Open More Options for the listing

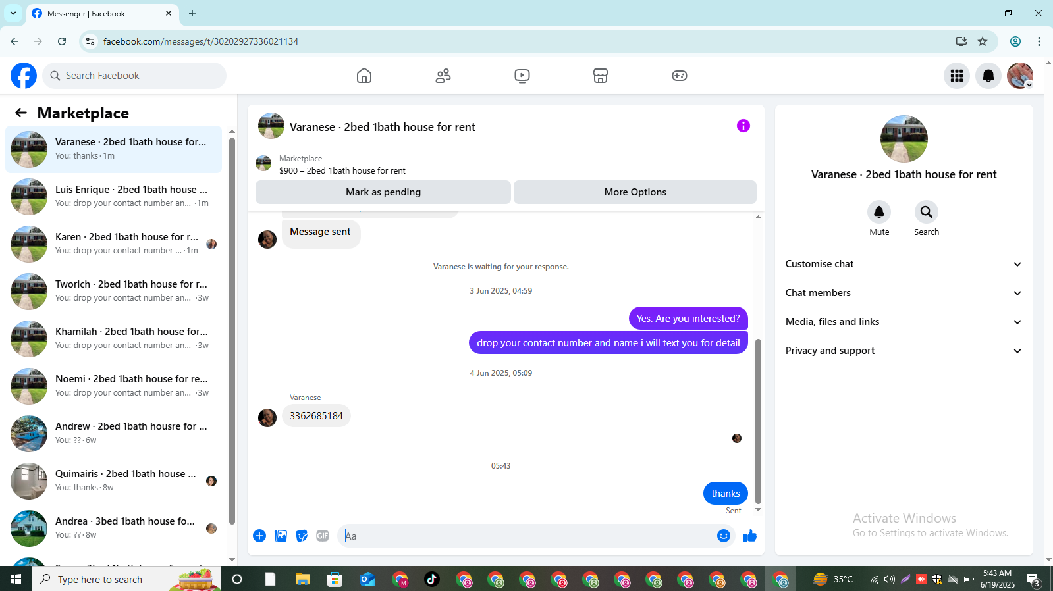(635, 192)
